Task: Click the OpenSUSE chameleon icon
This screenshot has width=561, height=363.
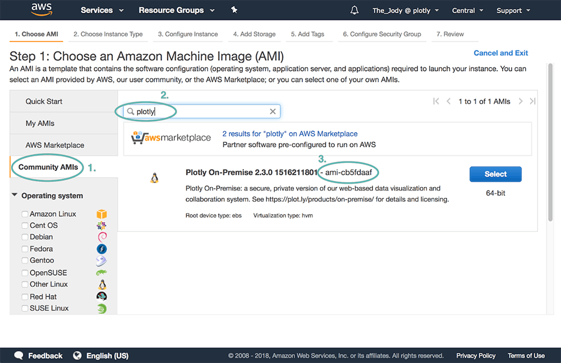Action: click(101, 273)
